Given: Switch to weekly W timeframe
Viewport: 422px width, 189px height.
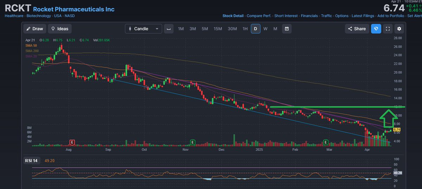Looking at the screenshot, I should (x=266, y=29).
